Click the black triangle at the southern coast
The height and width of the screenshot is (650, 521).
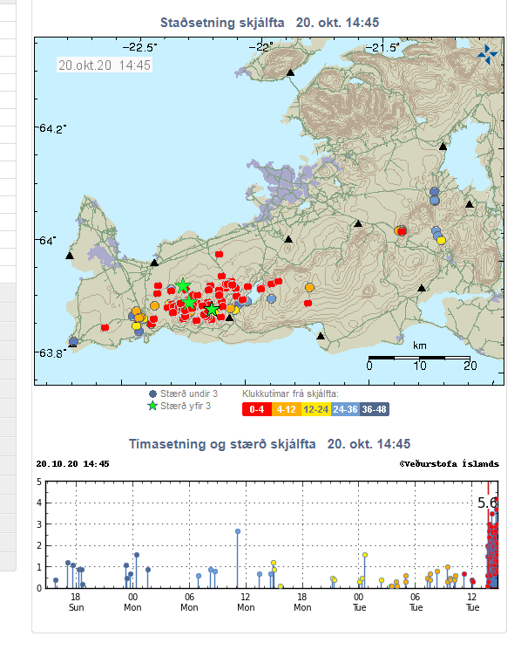tap(321, 336)
